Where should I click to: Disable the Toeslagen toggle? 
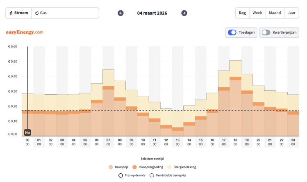pyautogui.click(x=232, y=32)
